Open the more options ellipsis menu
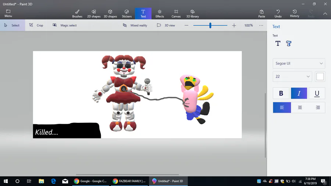This screenshot has height=186, width=331. pyautogui.click(x=261, y=25)
